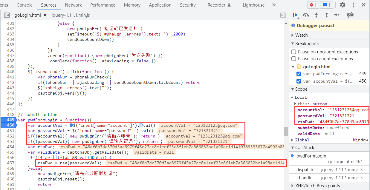Deactivate all breakpoints icon
Image resolution: width=370 pixels, height=190 pixels.
pos(350,15)
